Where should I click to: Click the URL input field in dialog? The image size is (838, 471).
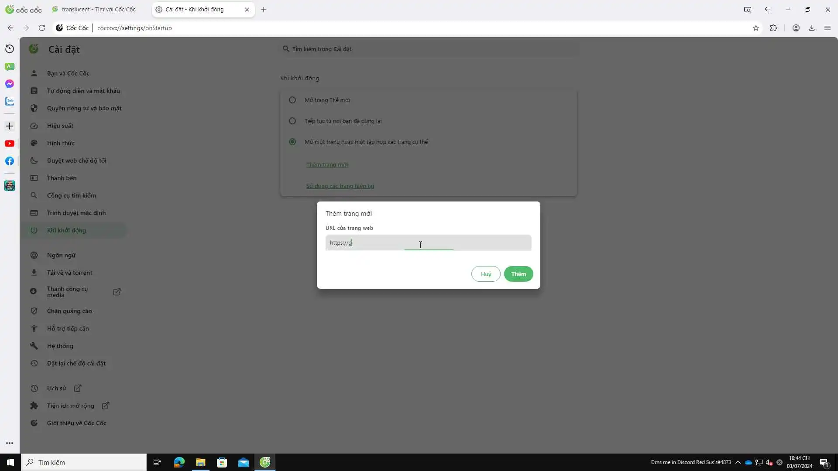[x=428, y=242]
